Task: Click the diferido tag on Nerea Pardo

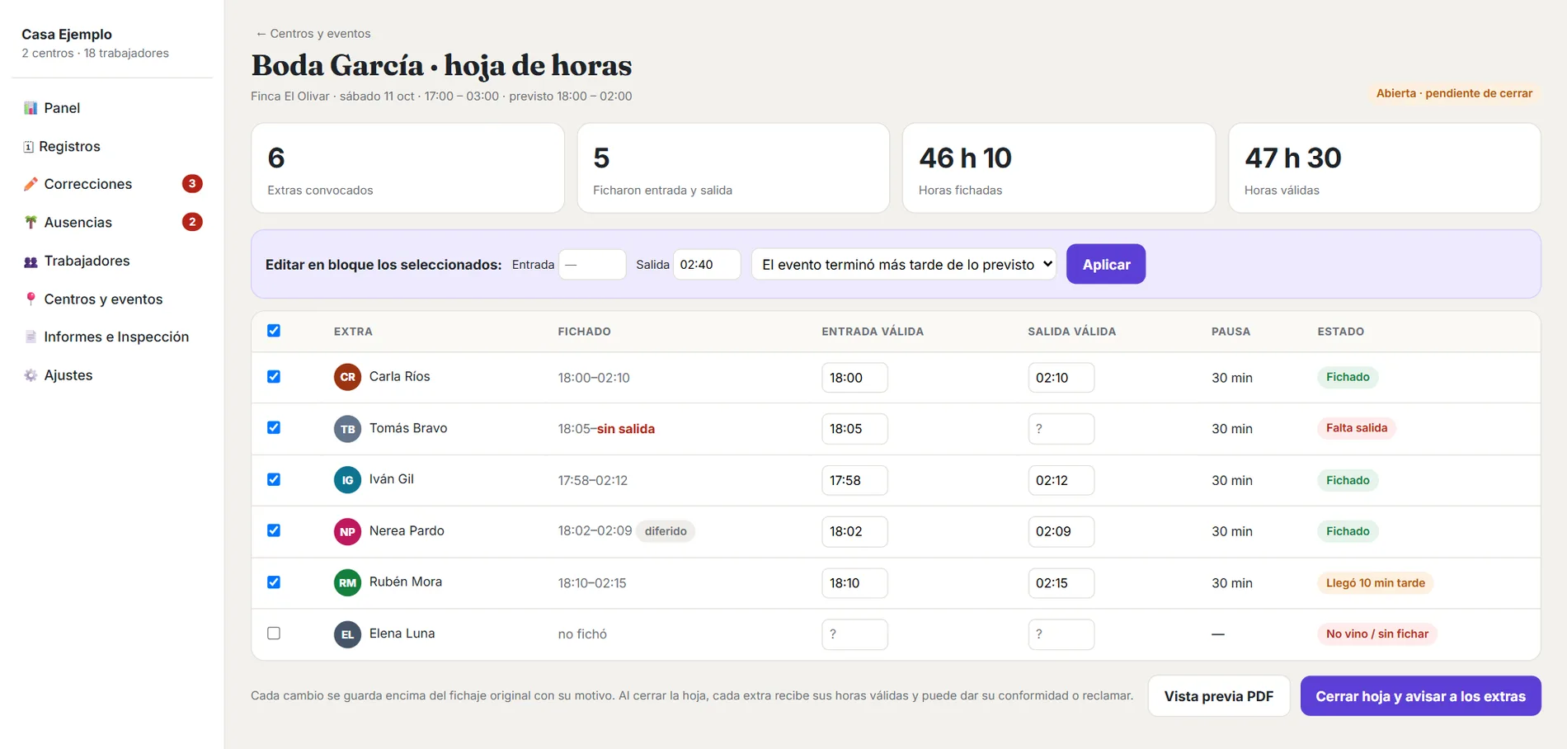Action: pyautogui.click(x=666, y=531)
